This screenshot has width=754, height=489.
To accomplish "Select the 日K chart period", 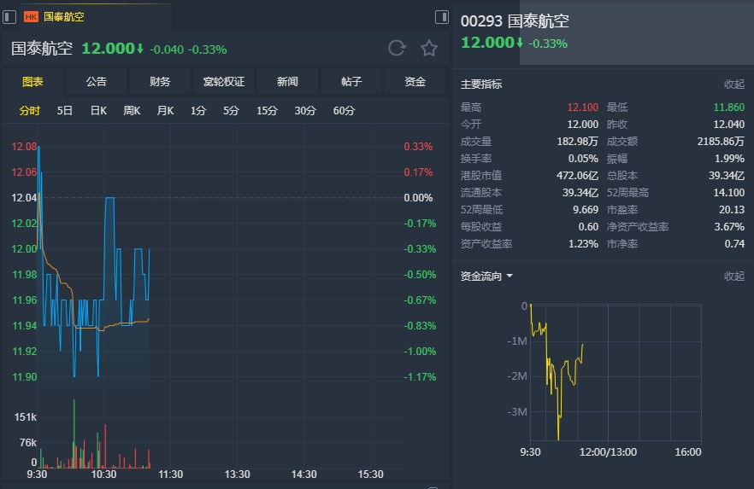I will pos(98,111).
